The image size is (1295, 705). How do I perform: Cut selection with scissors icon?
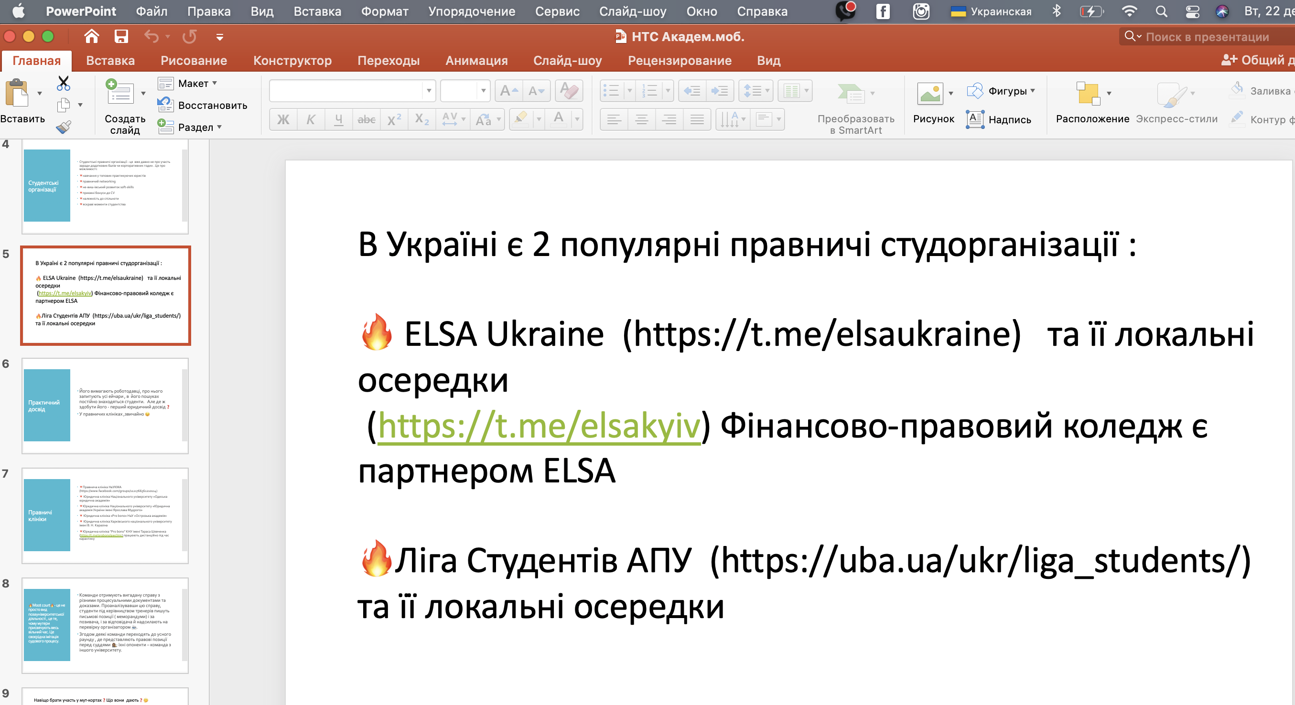click(x=64, y=83)
